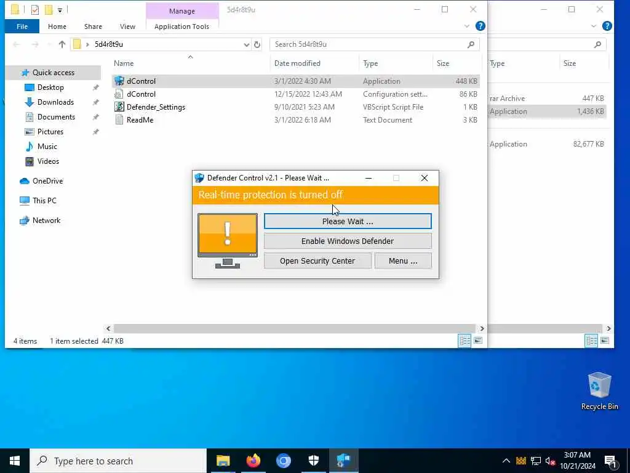Screen dimensions: 630x473
Task: Click the Defender Control title bar shield icon
Action: pos(199,178)
